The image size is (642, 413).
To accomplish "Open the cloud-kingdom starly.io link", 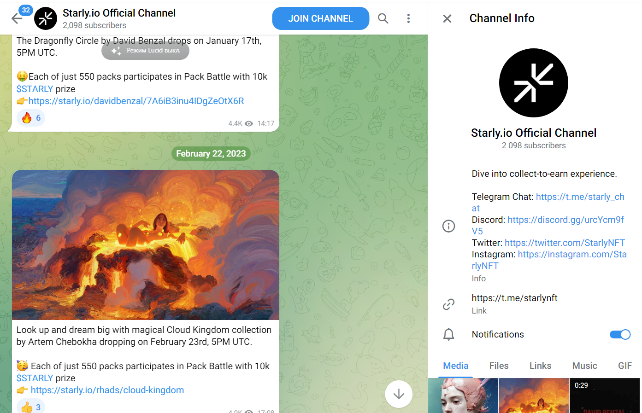I will point(107,390).
